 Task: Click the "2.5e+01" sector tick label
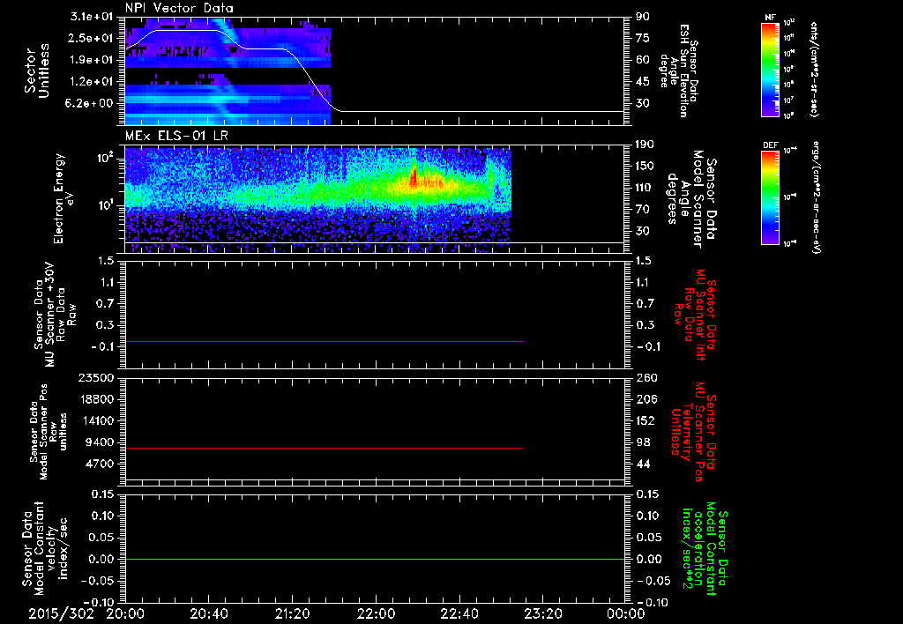(x=93, y=38)
